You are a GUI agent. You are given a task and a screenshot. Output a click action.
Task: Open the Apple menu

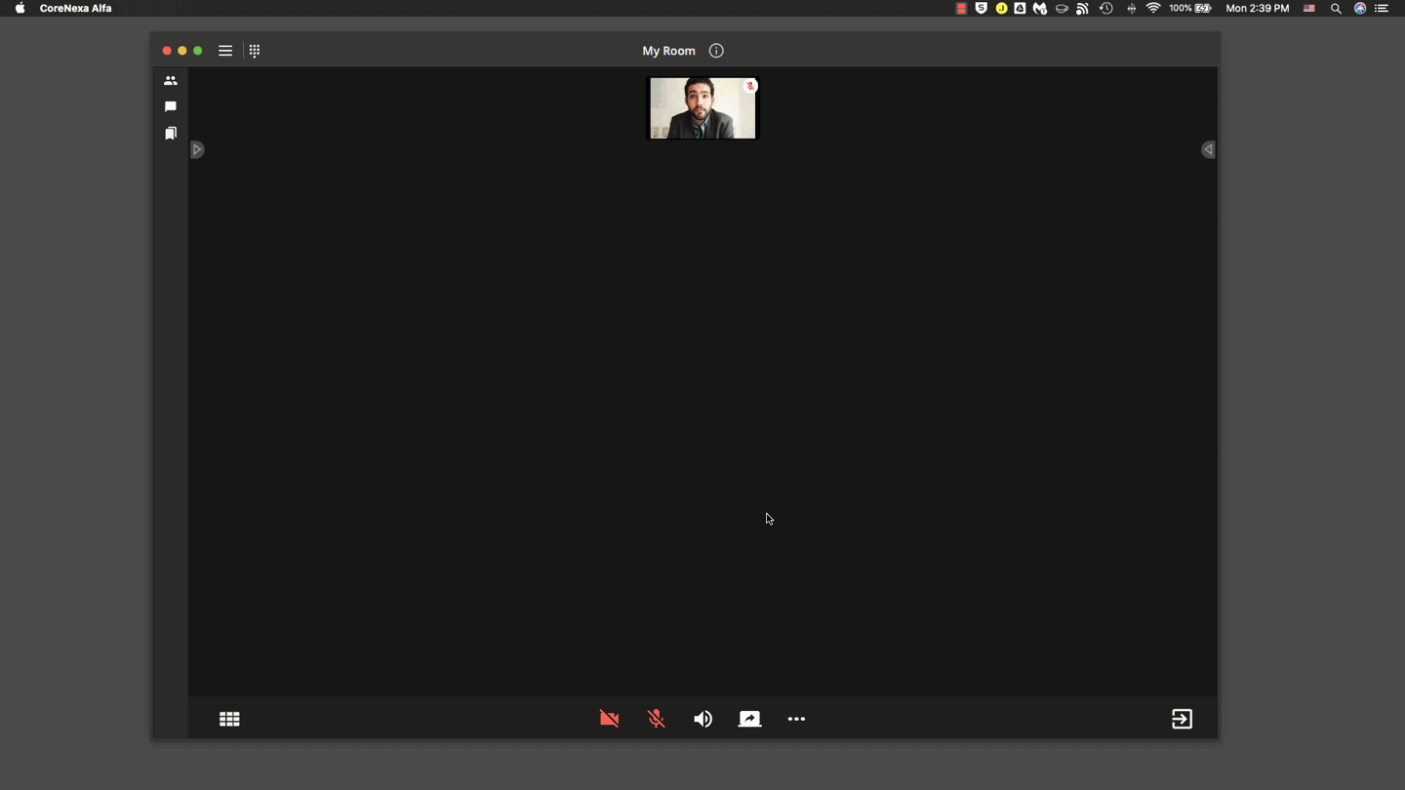20,8
